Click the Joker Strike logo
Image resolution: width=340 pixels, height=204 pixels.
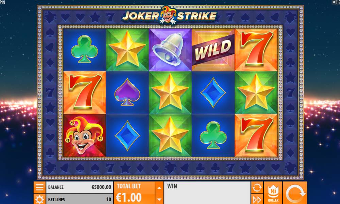tap(170, 15)
